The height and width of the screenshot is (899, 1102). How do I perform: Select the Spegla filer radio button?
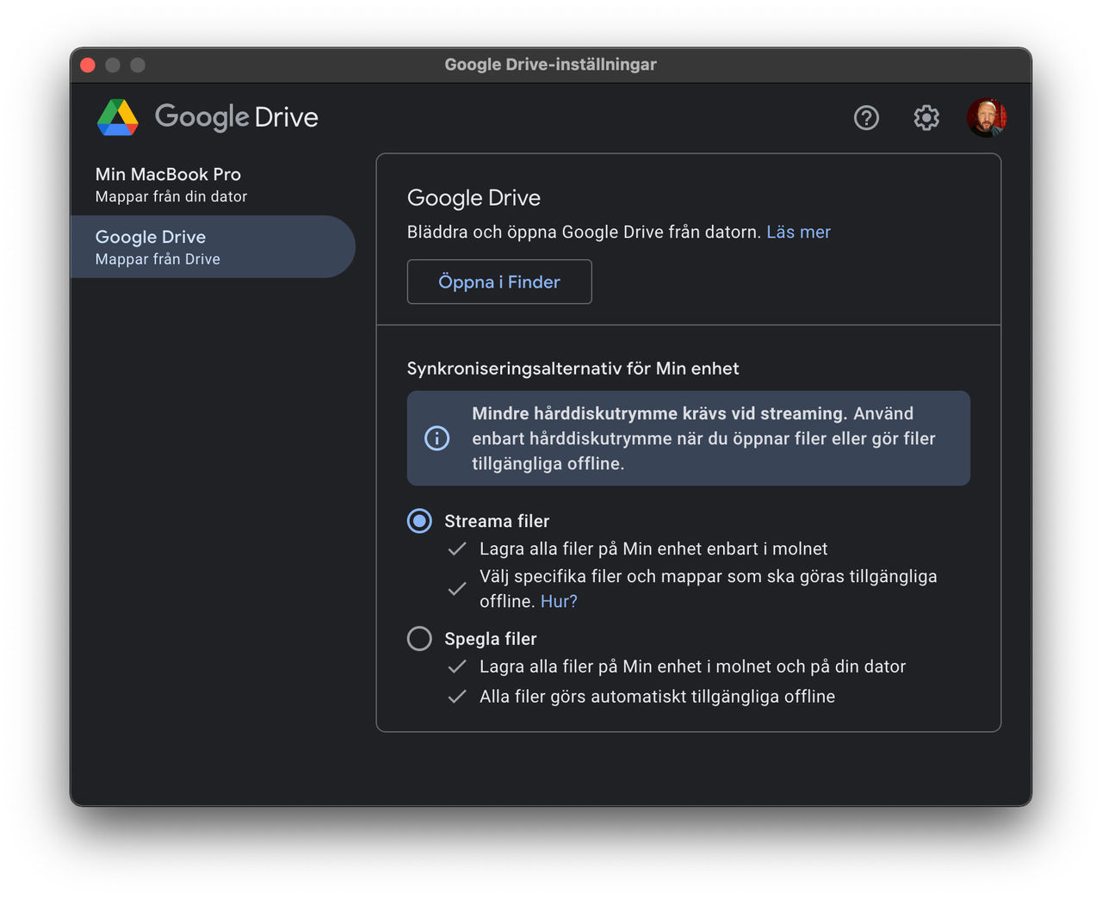click(419, 639)
